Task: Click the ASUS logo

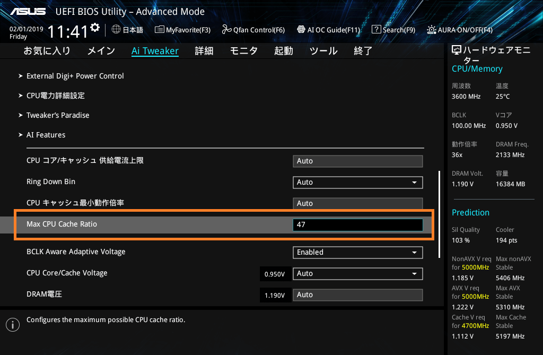Action: point(28,12)
